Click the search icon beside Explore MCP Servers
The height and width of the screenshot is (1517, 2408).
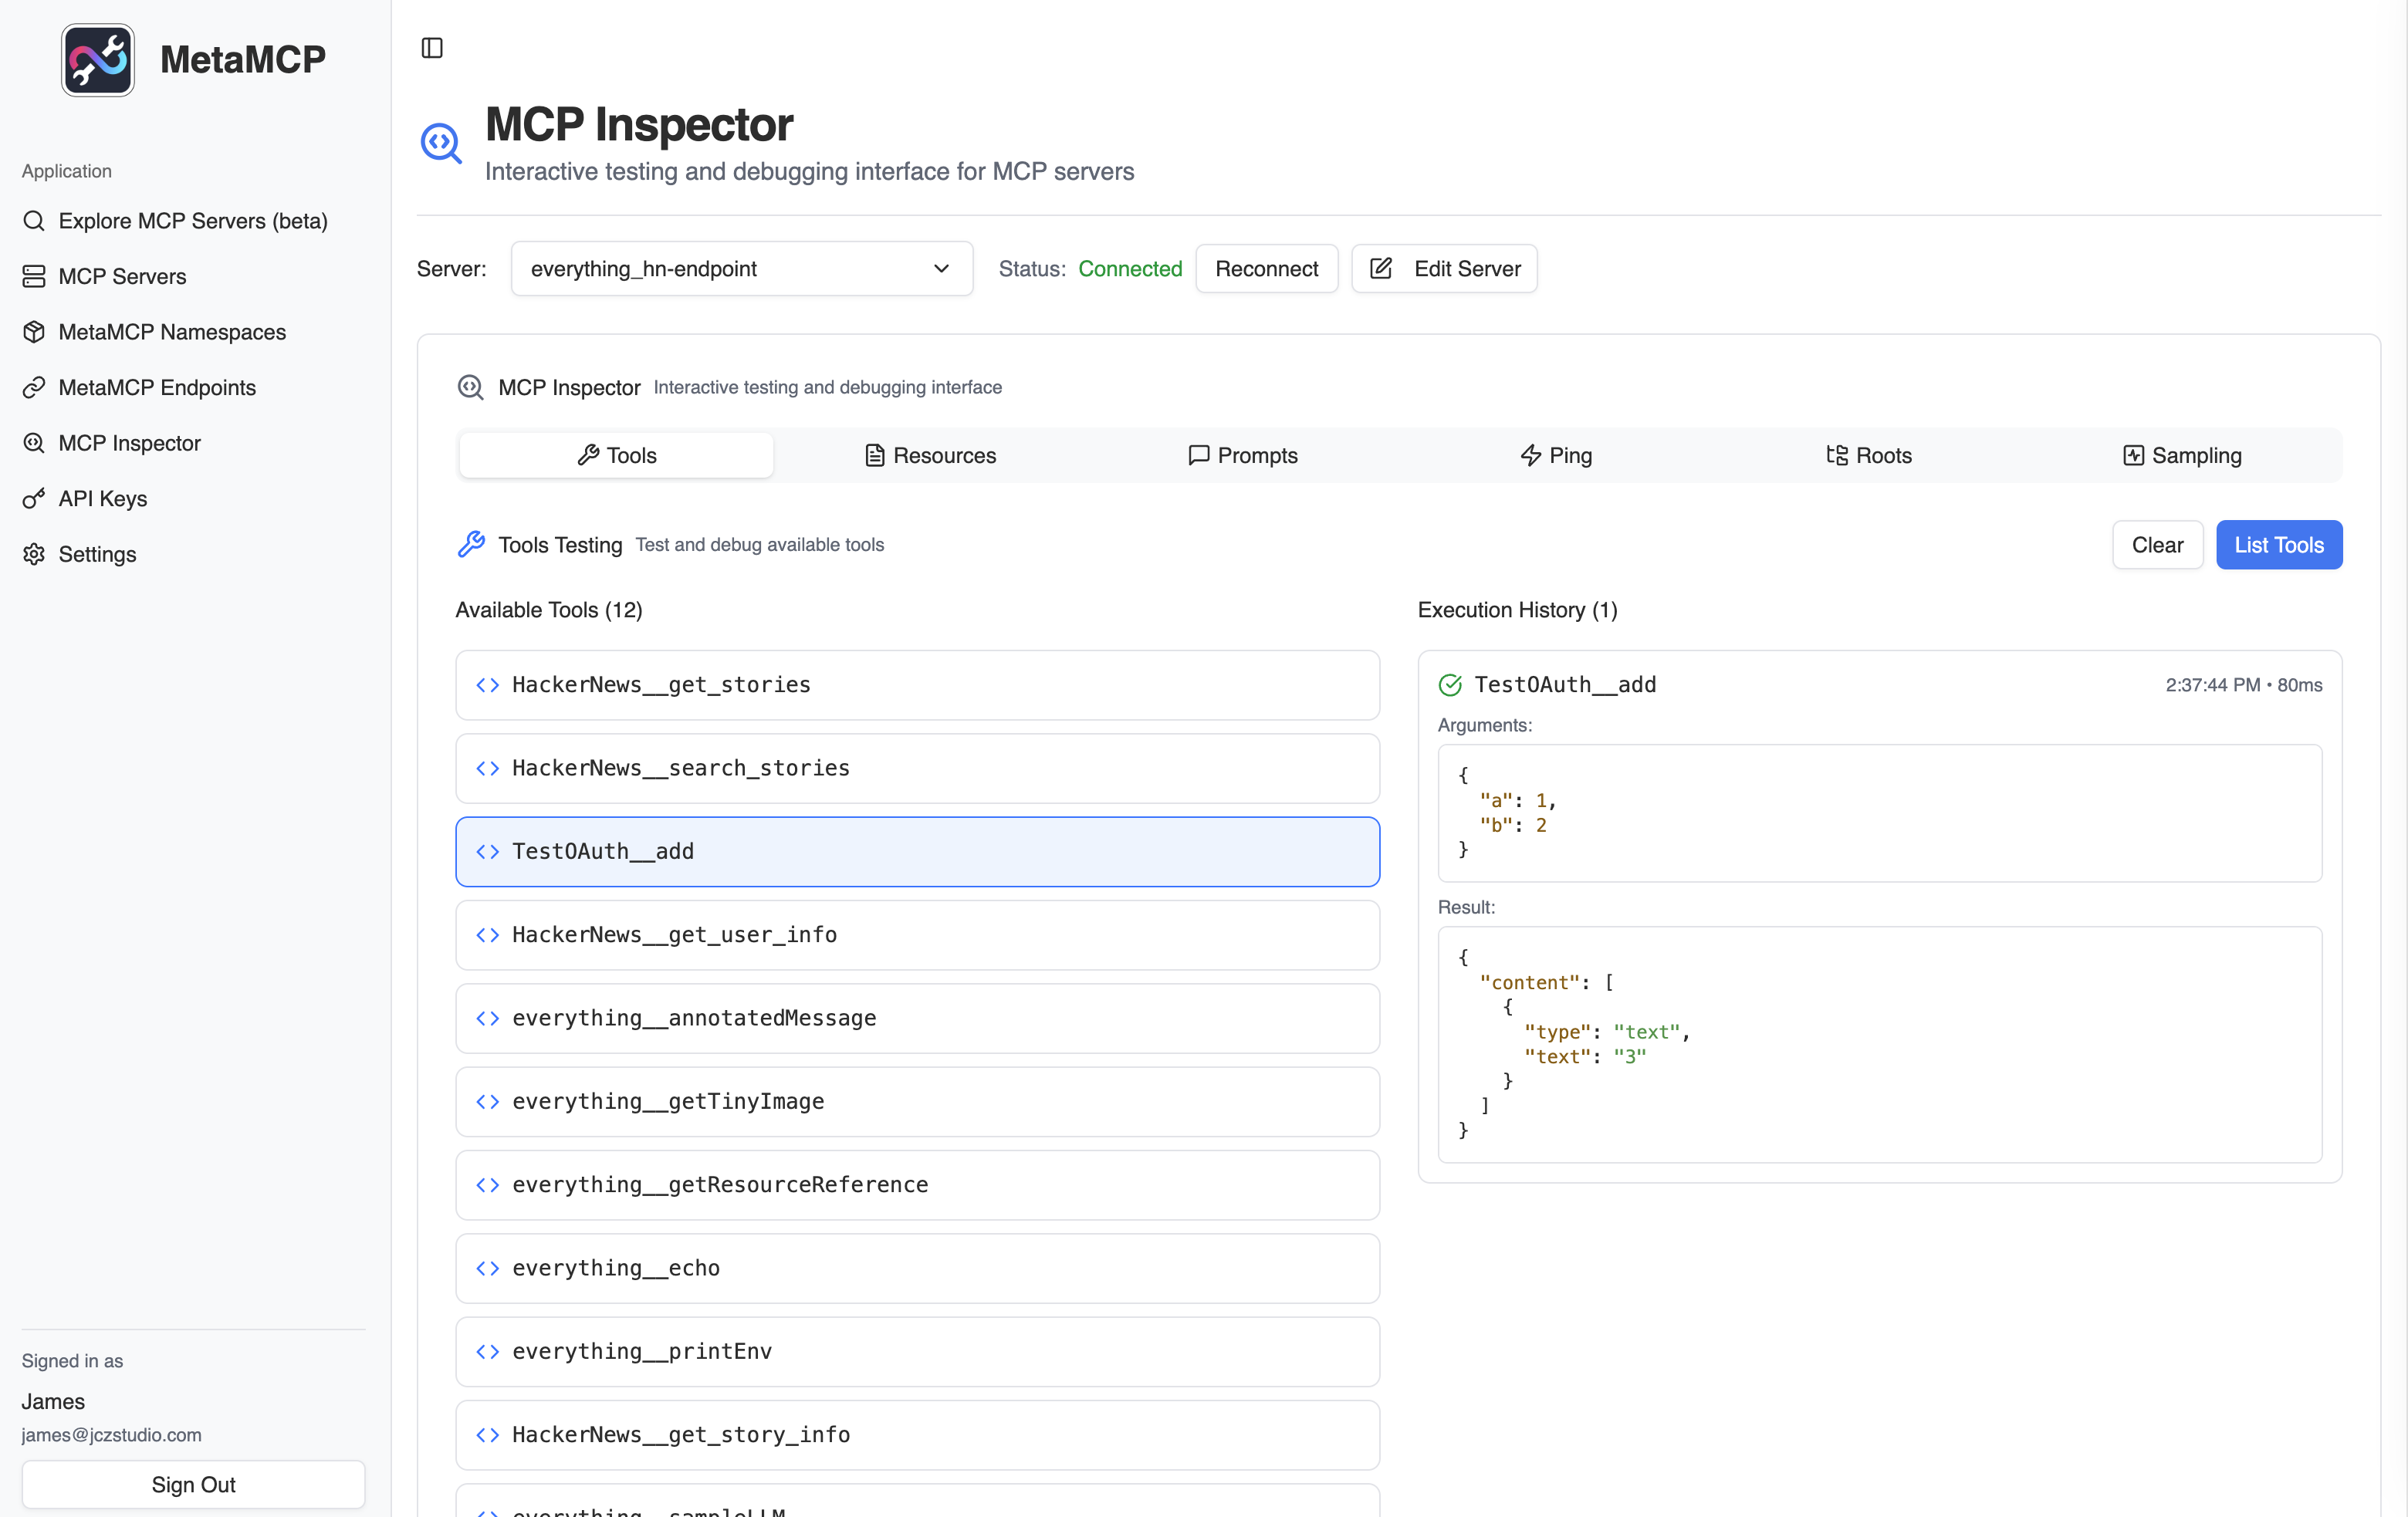point(35,220)
